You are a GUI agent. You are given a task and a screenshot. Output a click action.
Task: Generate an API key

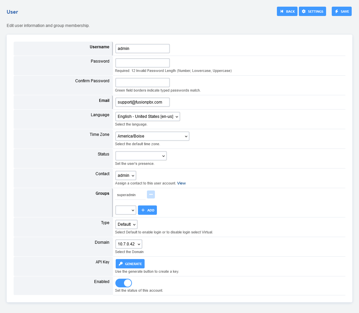130,264
